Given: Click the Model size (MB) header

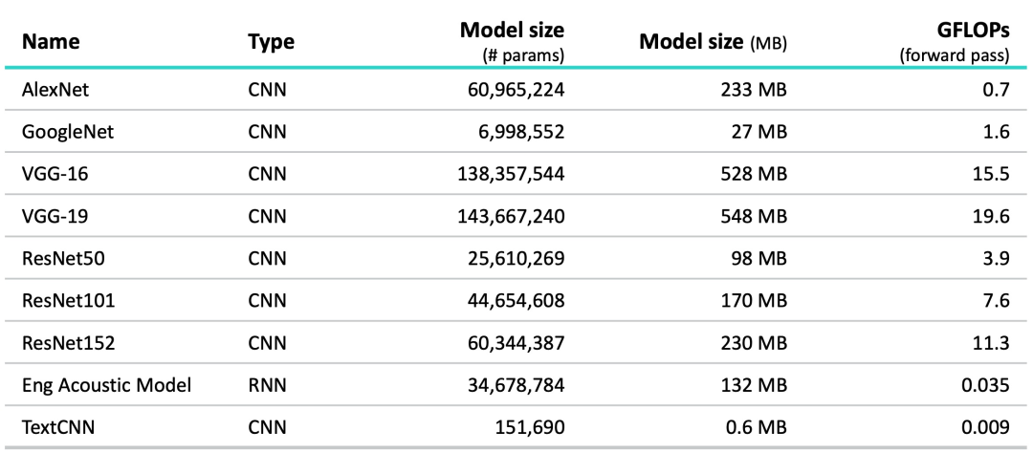Looking at the screenshot, I should 714,42.
